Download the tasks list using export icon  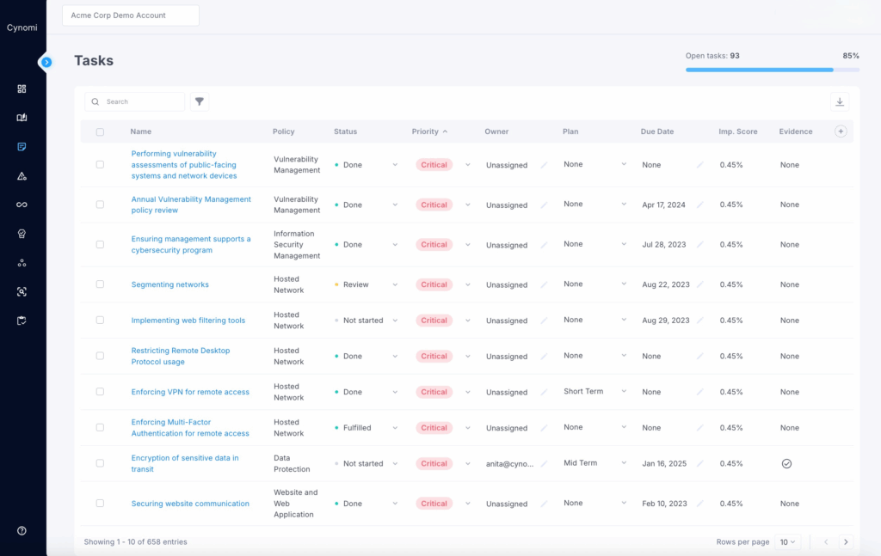[x=840, y=101]
